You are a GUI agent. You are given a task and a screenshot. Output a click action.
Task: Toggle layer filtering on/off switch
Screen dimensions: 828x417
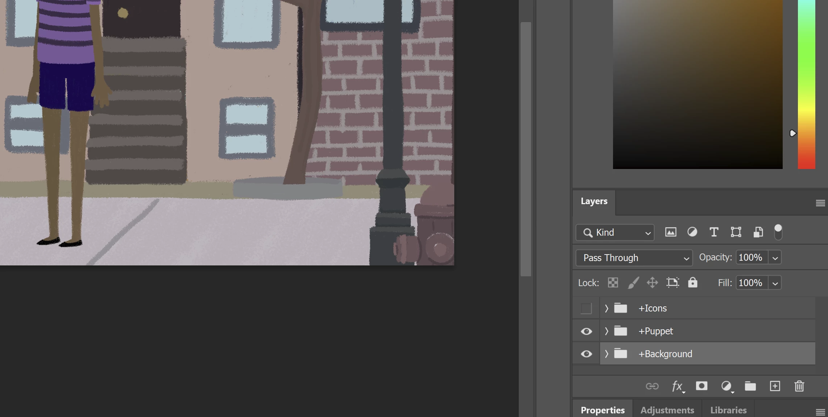click(778, 232)
